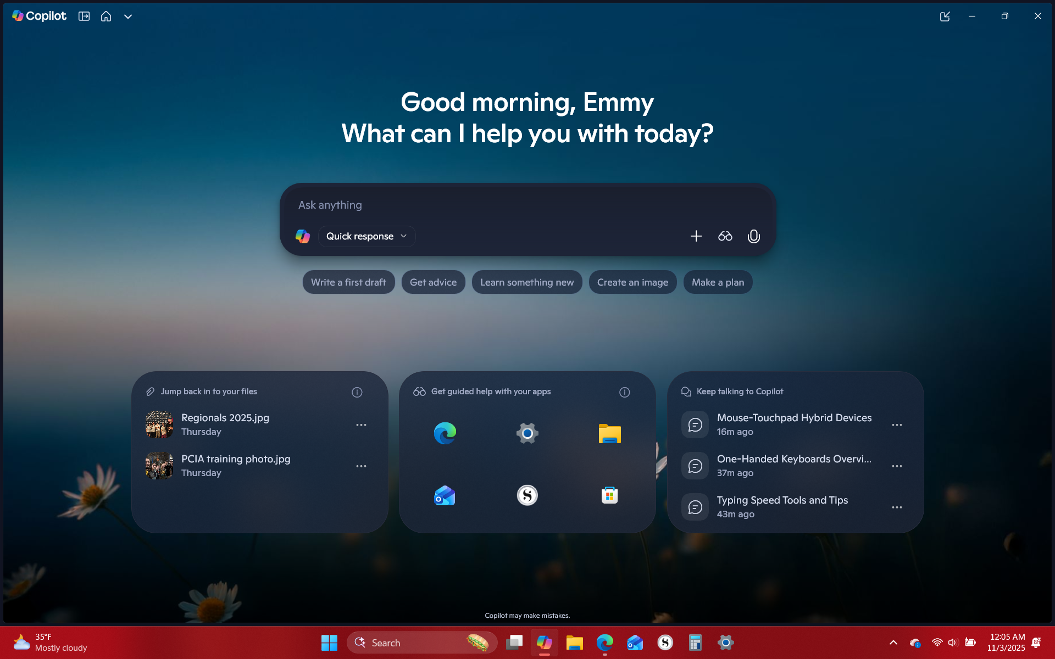Open options for the Regionals 2025.jpg entry
The width and height of the screenshot is (1055, 659).
tap(361, 425)
